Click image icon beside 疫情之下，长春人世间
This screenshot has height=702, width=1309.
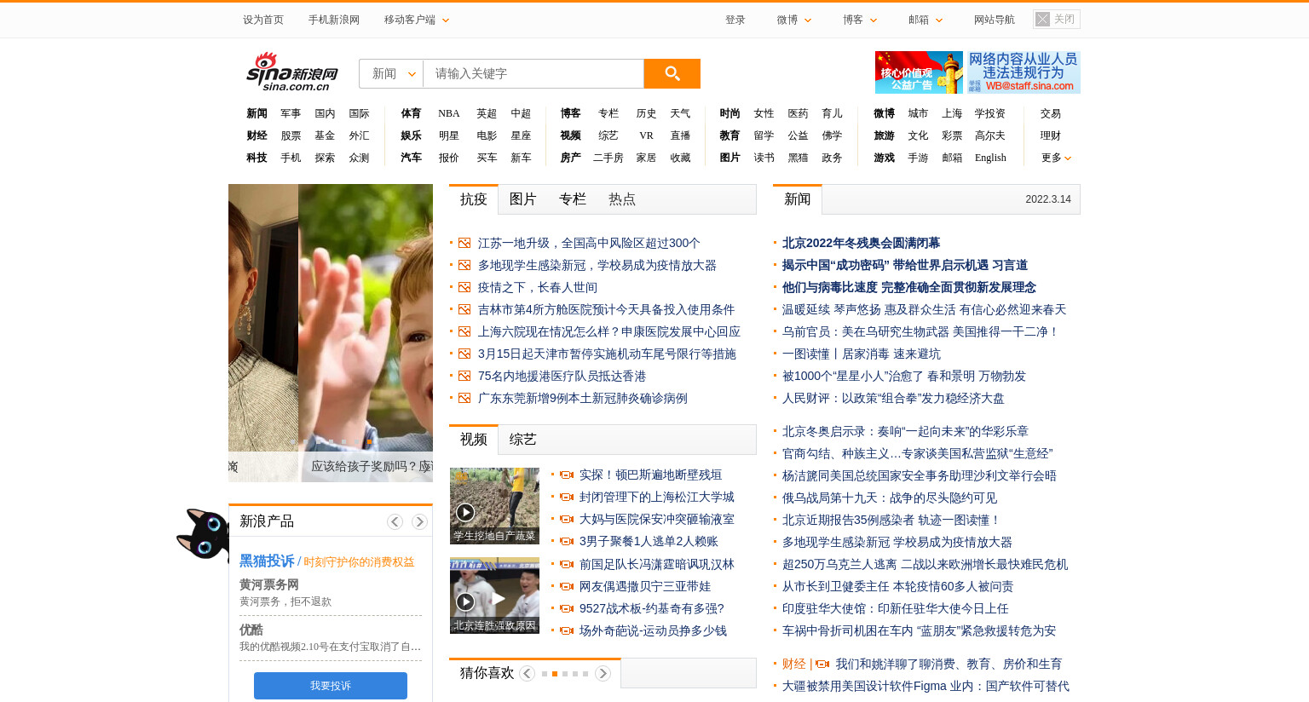(x=464, y=287)
